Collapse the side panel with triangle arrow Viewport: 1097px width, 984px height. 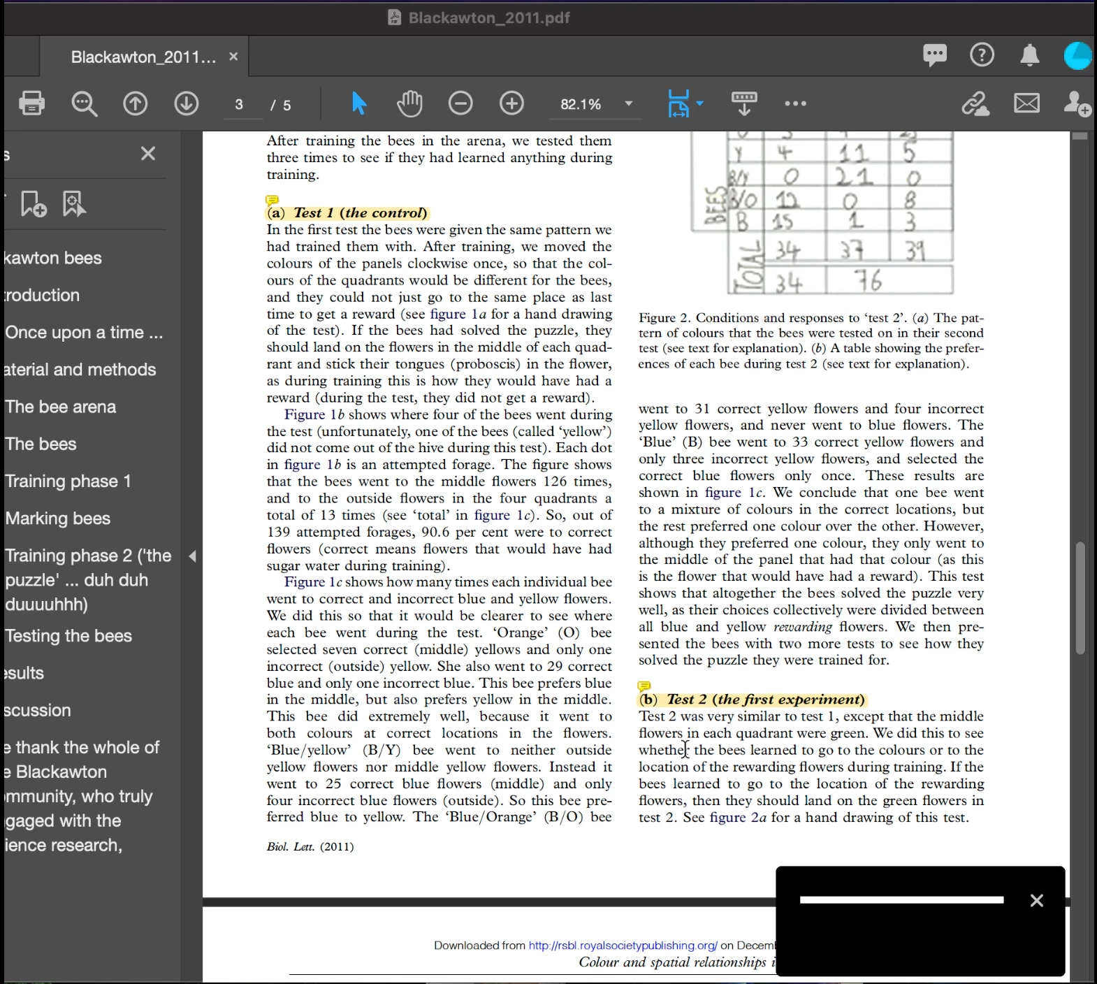(x=192, y=556)
